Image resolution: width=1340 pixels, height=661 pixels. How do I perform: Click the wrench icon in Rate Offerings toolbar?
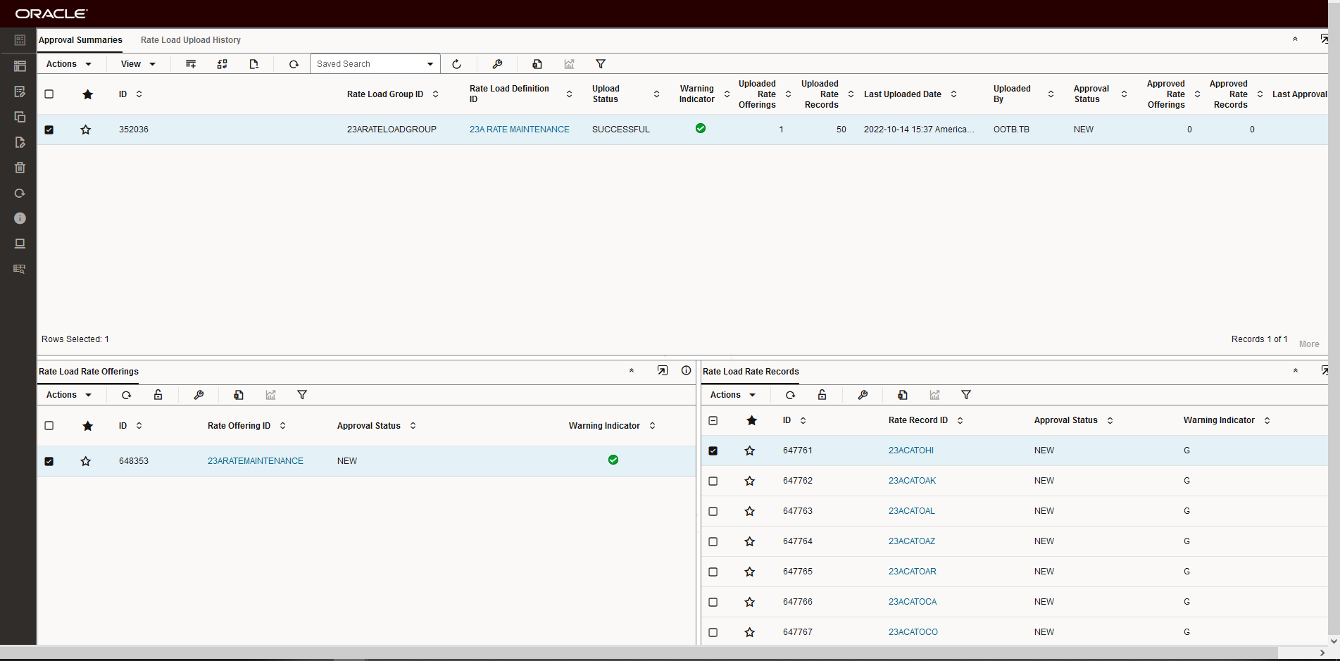click(199, 395)
